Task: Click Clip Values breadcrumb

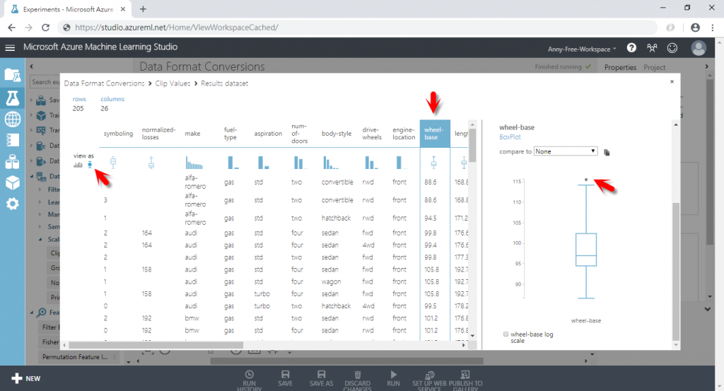Action: [173, 83]
